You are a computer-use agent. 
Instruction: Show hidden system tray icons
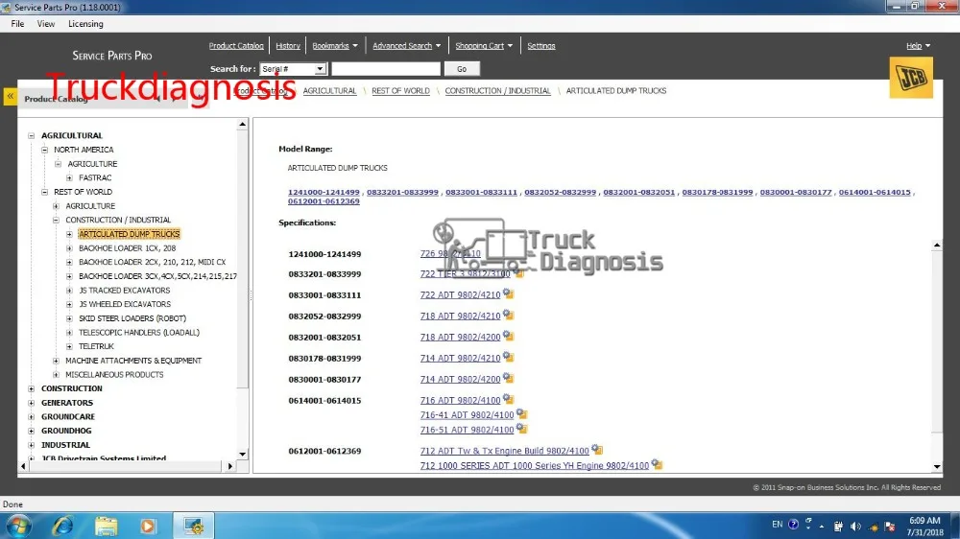tap(822, 527)
